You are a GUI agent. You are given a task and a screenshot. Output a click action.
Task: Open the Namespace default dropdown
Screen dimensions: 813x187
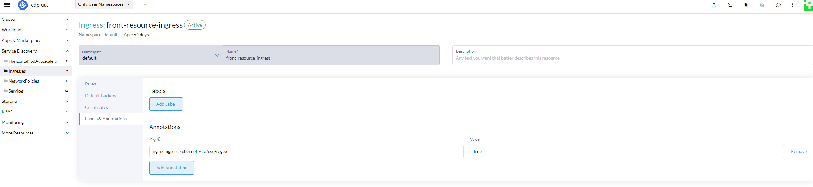coord(151,55)
